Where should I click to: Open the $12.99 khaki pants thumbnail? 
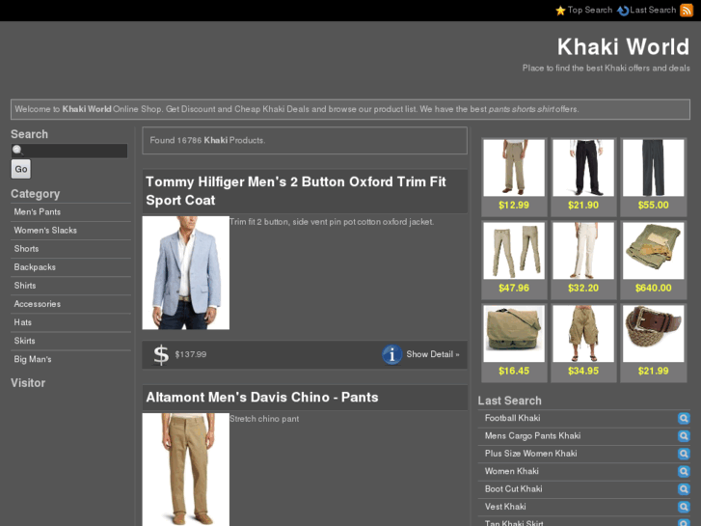click(x=514, y=167)
